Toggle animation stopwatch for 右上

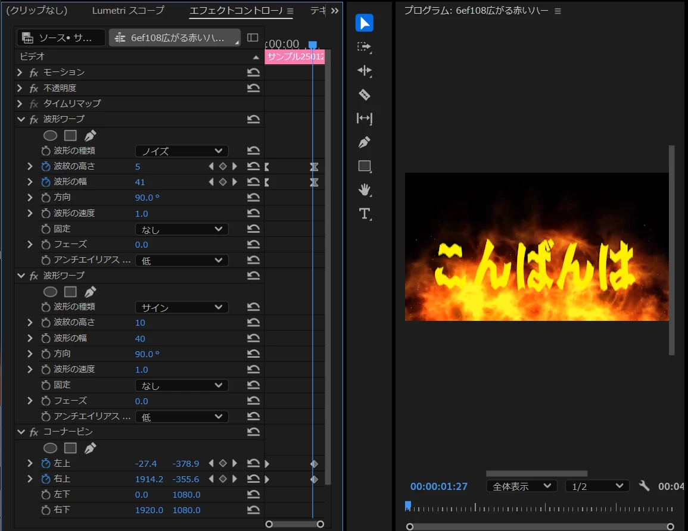[46, 479]
